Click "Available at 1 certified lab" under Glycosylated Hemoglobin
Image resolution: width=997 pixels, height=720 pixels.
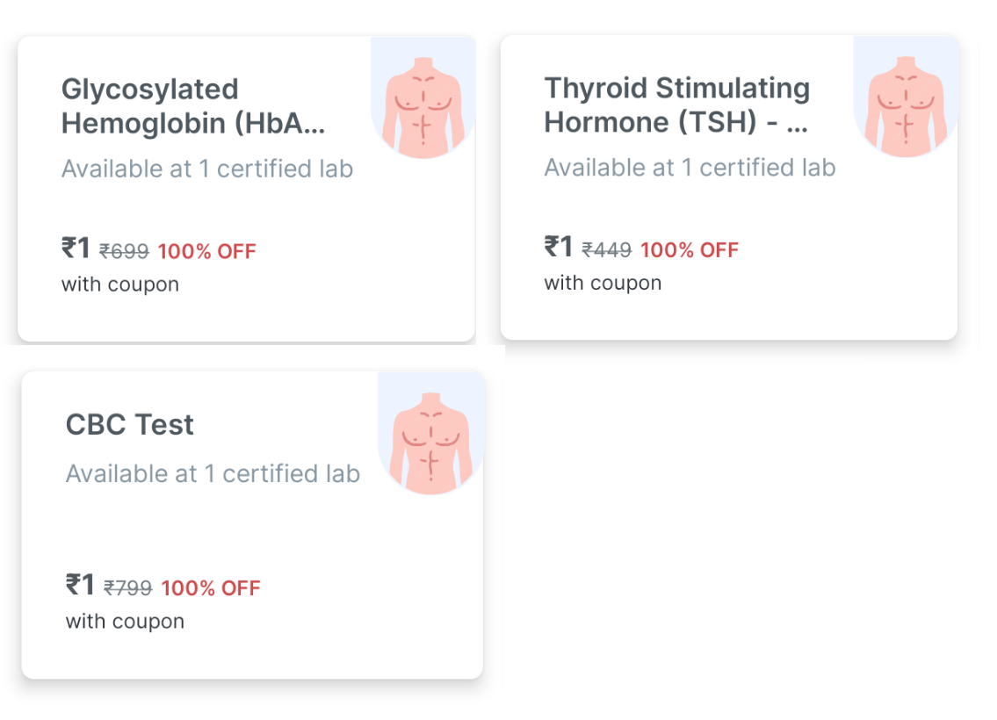[207, 169]
